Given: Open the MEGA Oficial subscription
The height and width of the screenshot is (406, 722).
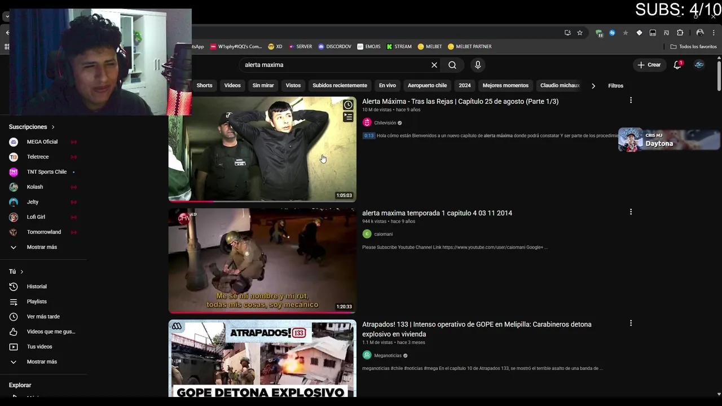Looking at the screenshot, I should (42, 142).
